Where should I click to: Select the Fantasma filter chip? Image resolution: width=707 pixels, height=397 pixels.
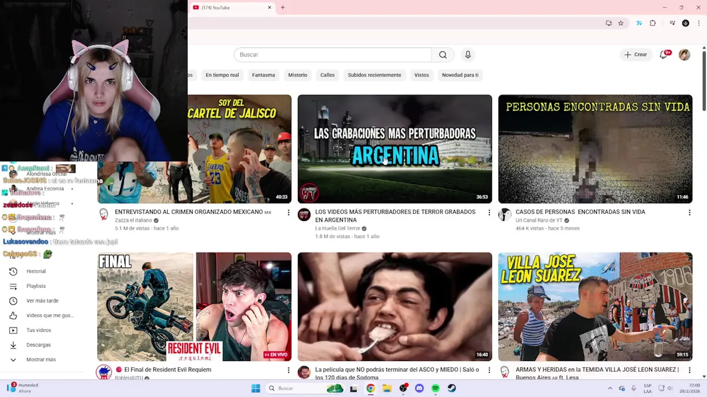tap(263, 75)
